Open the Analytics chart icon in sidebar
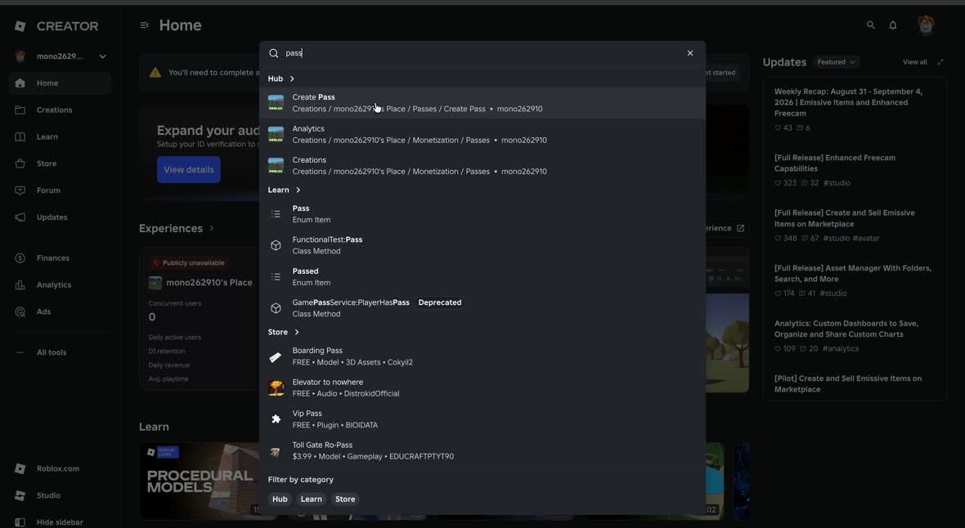Image resolution: width=965 pixels, height=528 pixels. tap(20, 285)
